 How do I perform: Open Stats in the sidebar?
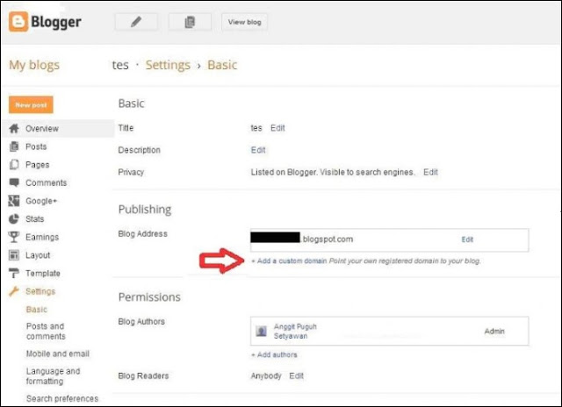coord(35,219)
